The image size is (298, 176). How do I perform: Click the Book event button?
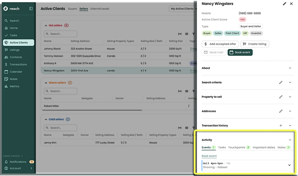click(x=240, y=52)
